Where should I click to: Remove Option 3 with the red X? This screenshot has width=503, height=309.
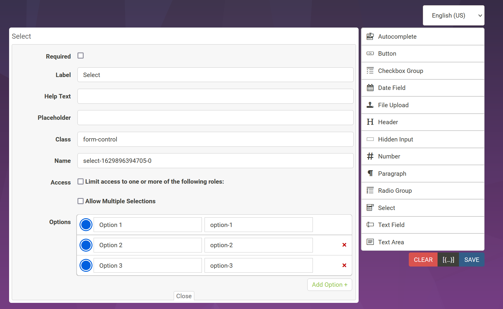[344, 265]
